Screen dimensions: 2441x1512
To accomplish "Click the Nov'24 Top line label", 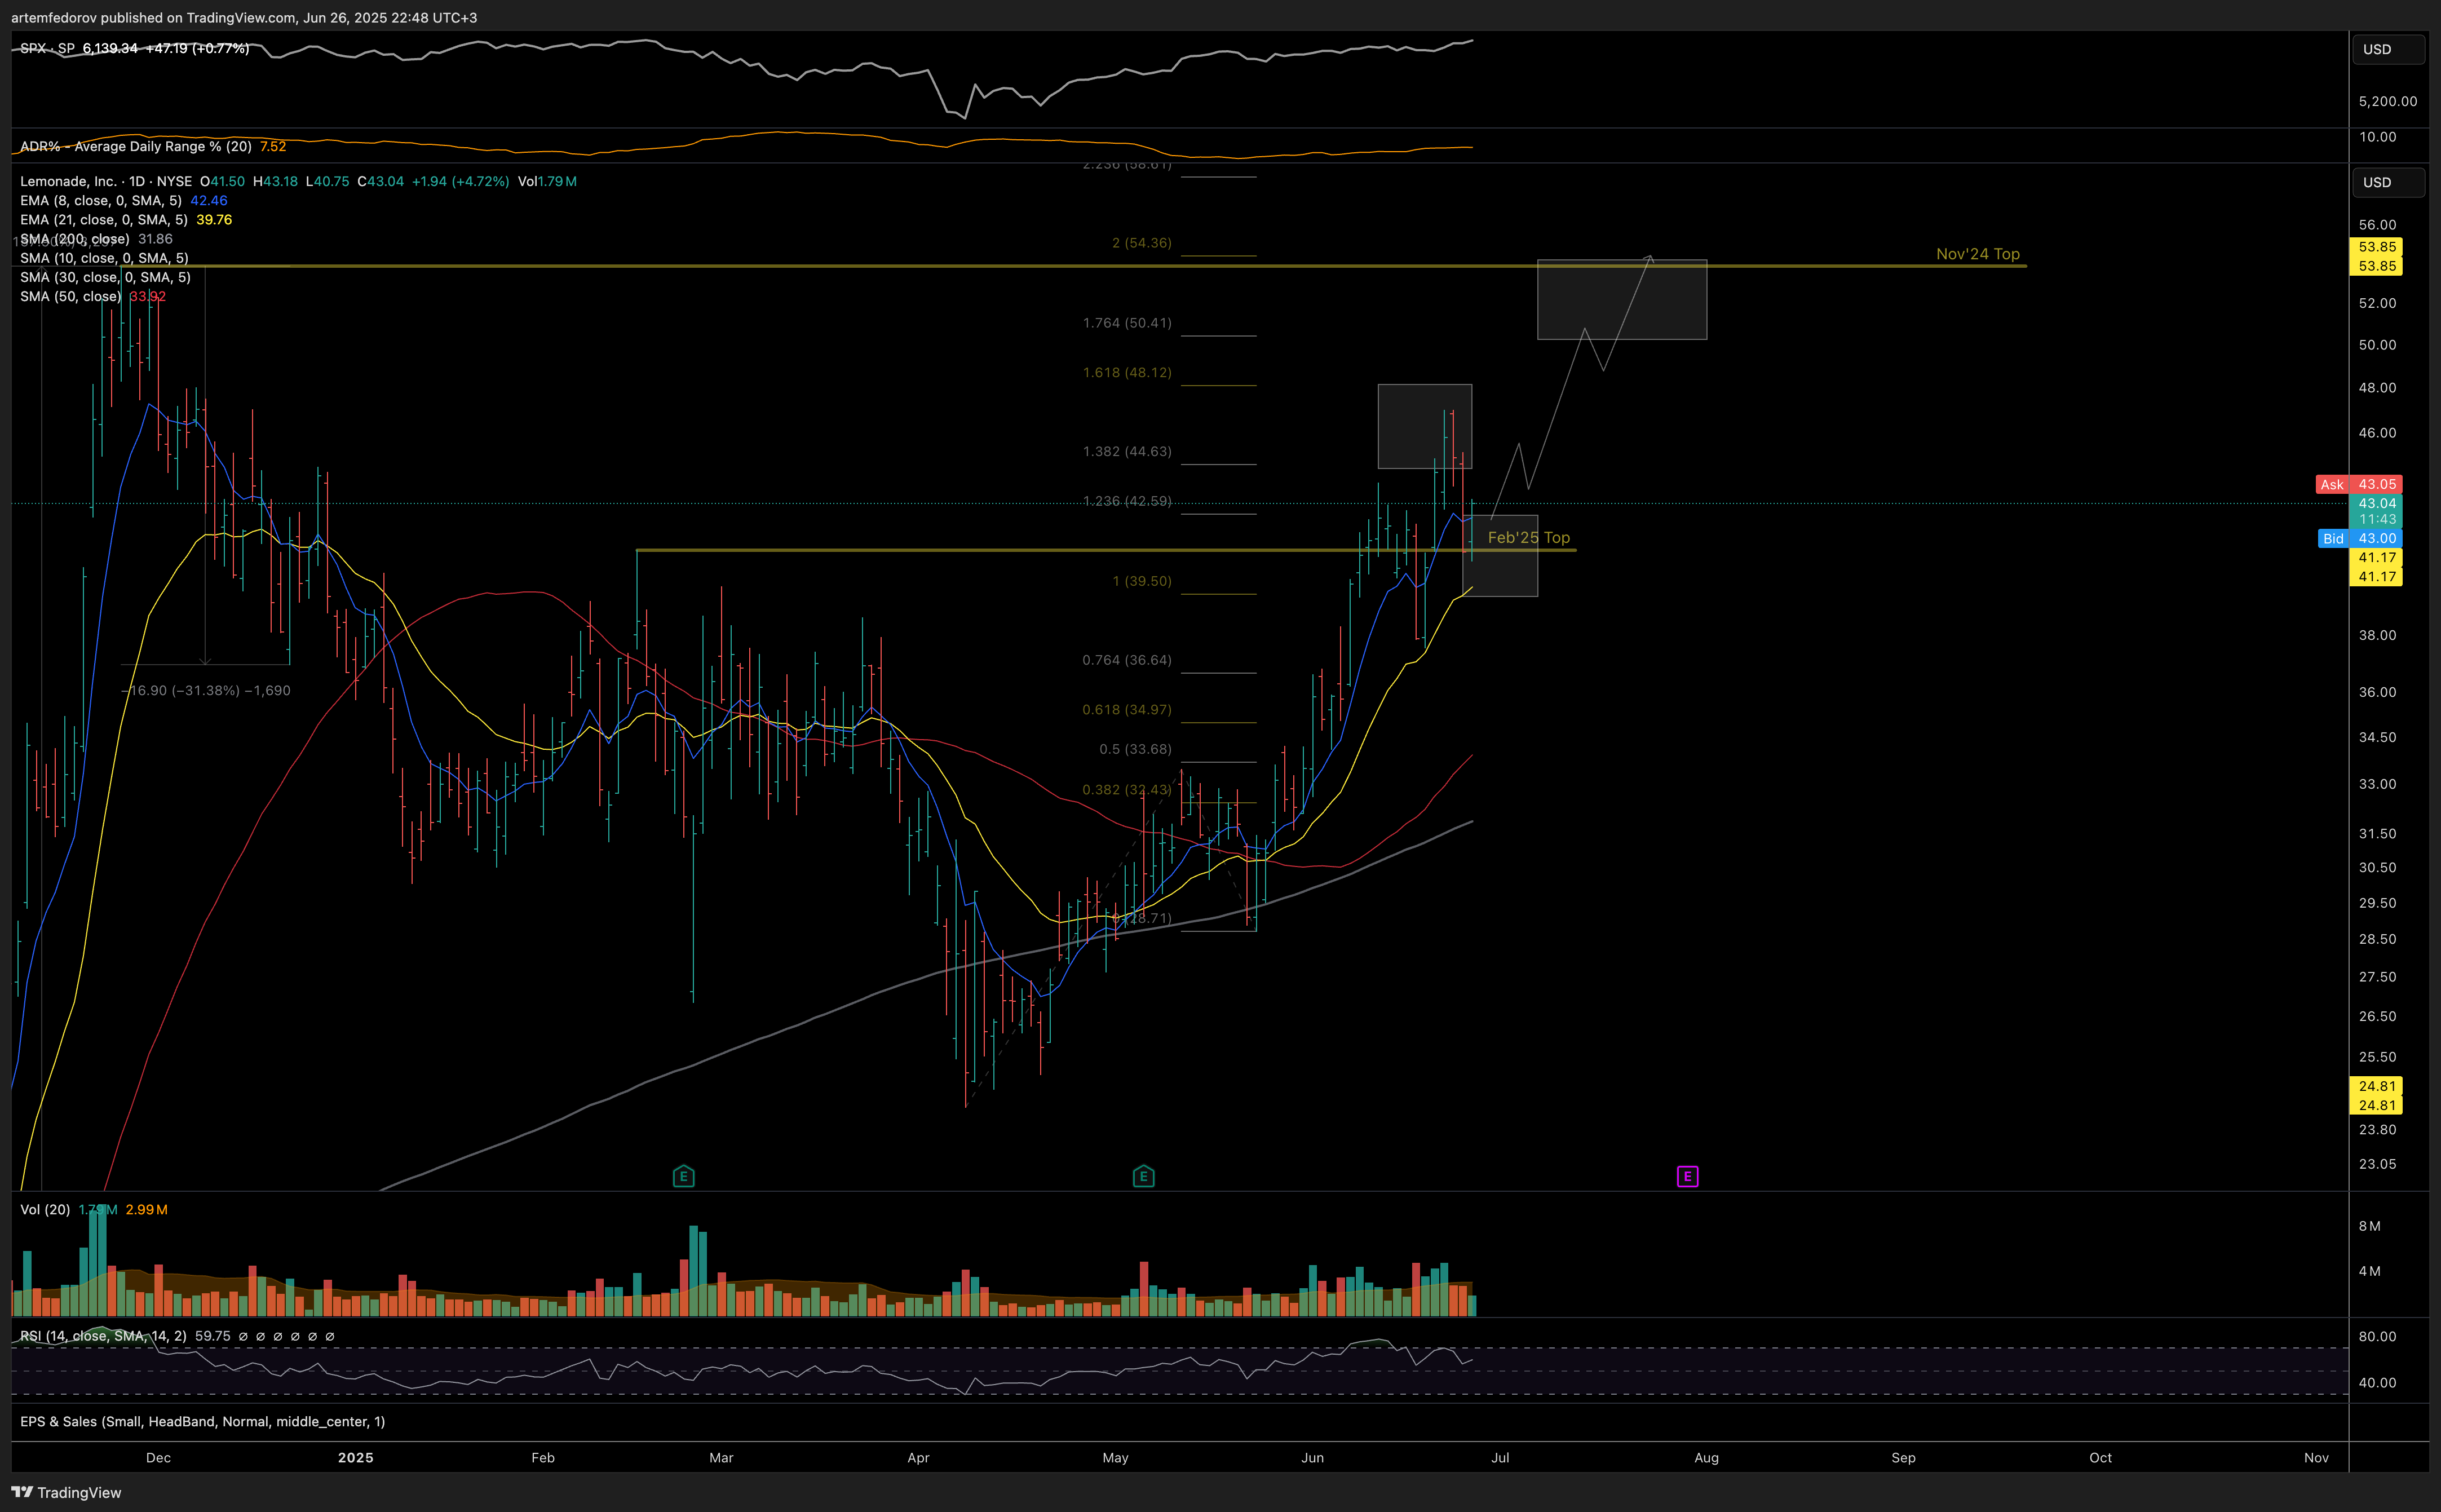I will pos(1977,254).
